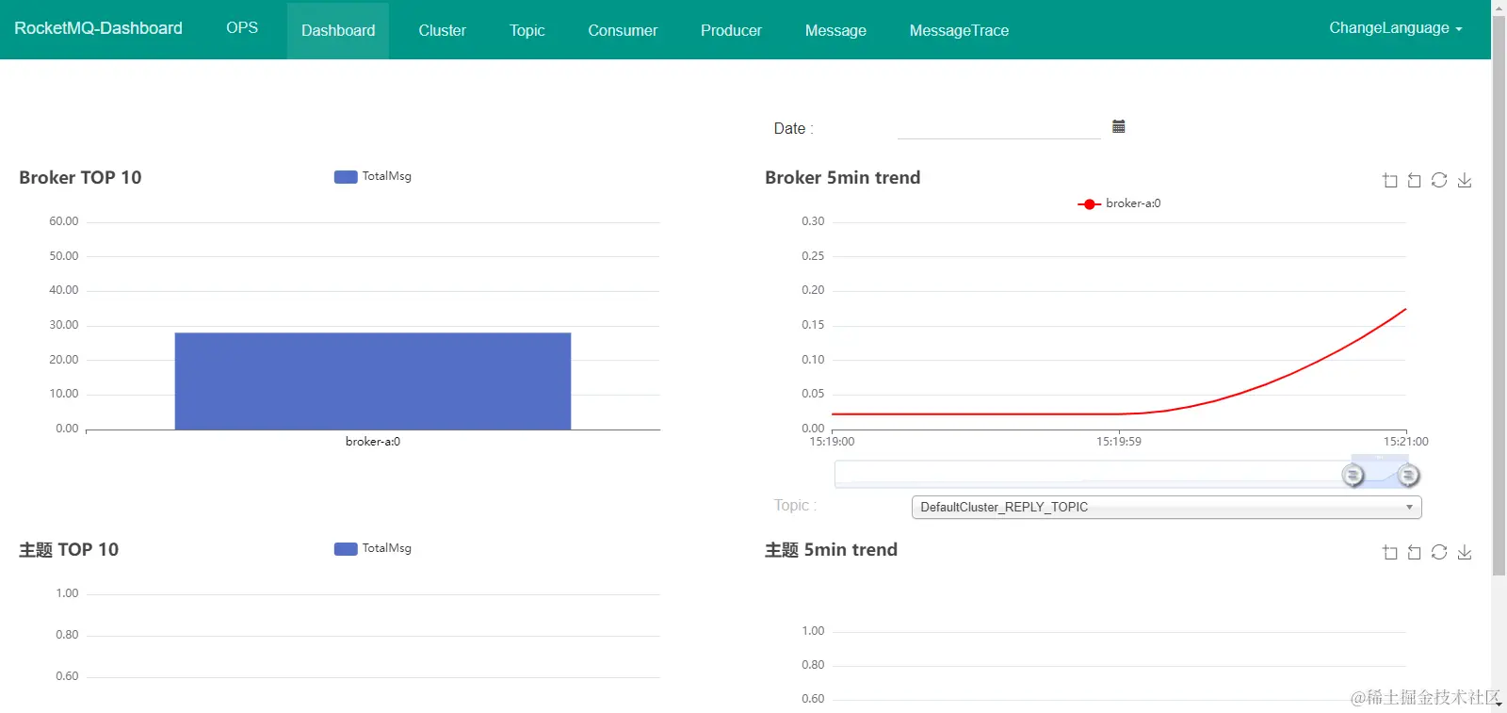Click area zoom icon in 主题 5min trend
Viewport: 1507px width, 713px height.
(1390, 552)
